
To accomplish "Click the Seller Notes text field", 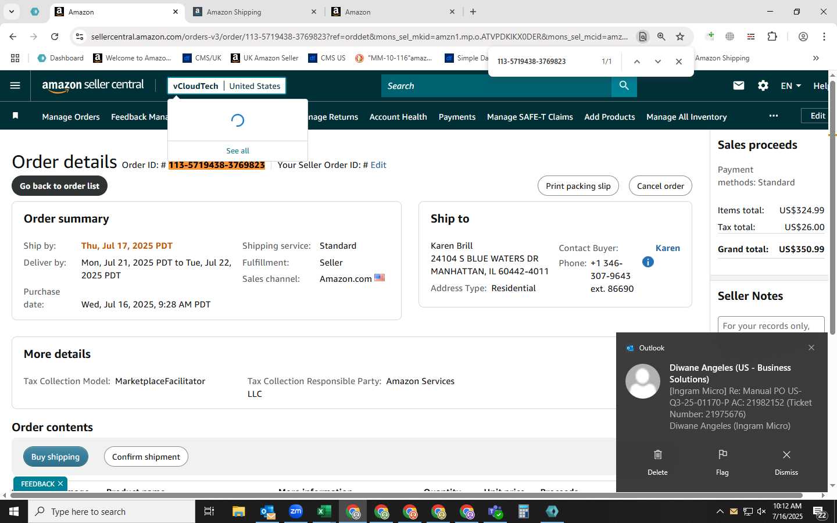I will (771, 325).
